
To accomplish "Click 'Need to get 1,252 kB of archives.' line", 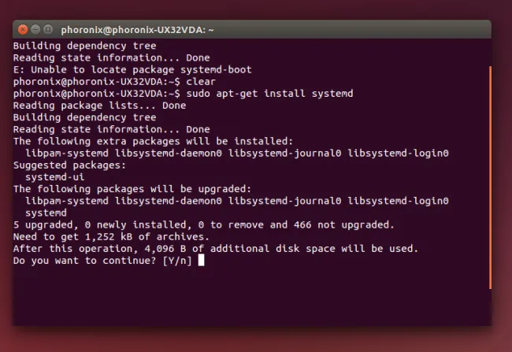I will pos(111,237).
